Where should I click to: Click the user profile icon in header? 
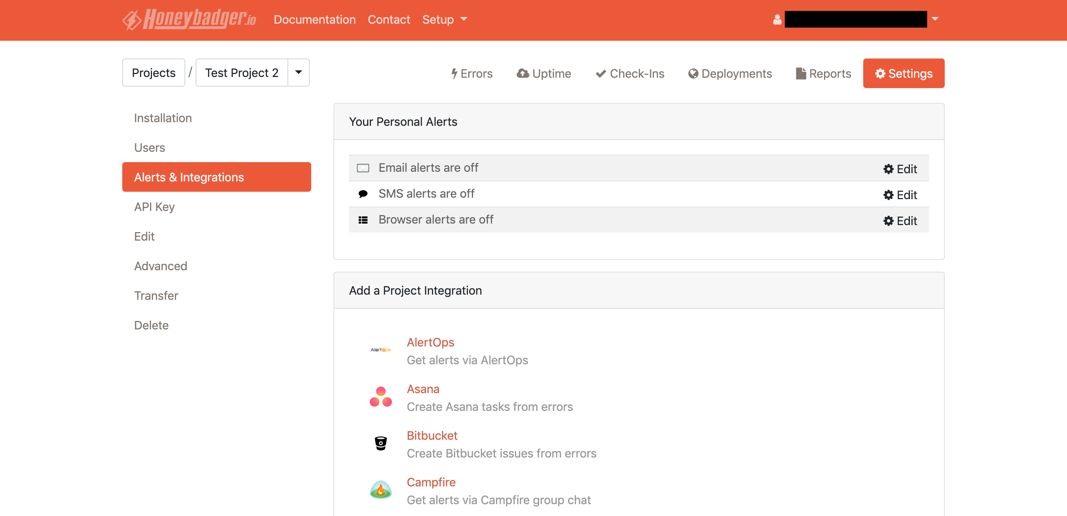click(777, 20)
